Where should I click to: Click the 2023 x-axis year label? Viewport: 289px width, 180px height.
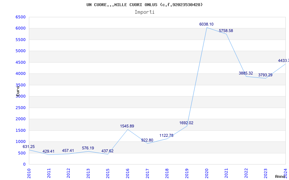266,173
